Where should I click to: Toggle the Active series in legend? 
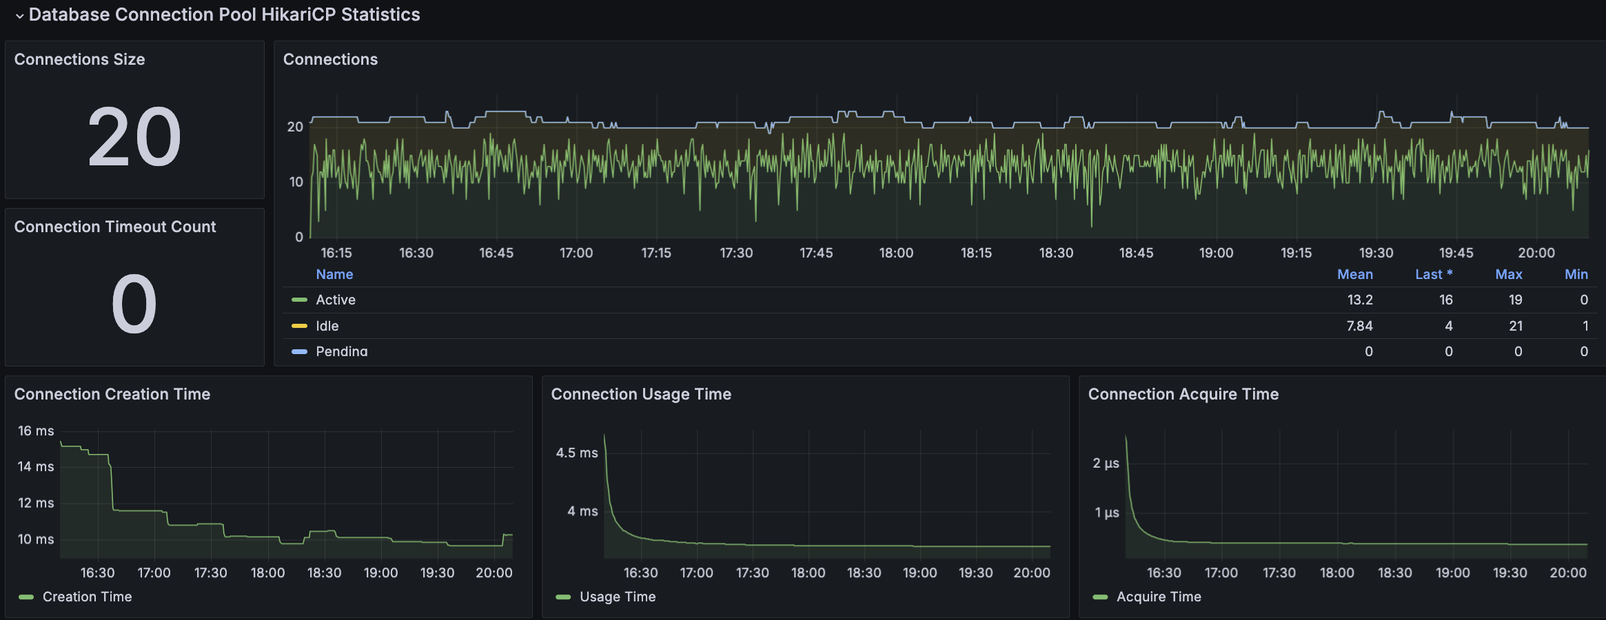click(x=336, y=300)
